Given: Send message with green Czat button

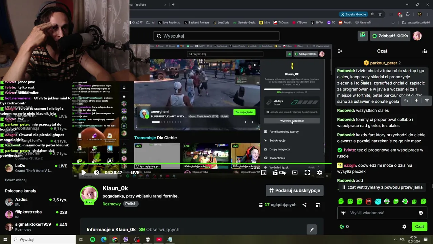Looking at the screenshot, I should (419, 227).
